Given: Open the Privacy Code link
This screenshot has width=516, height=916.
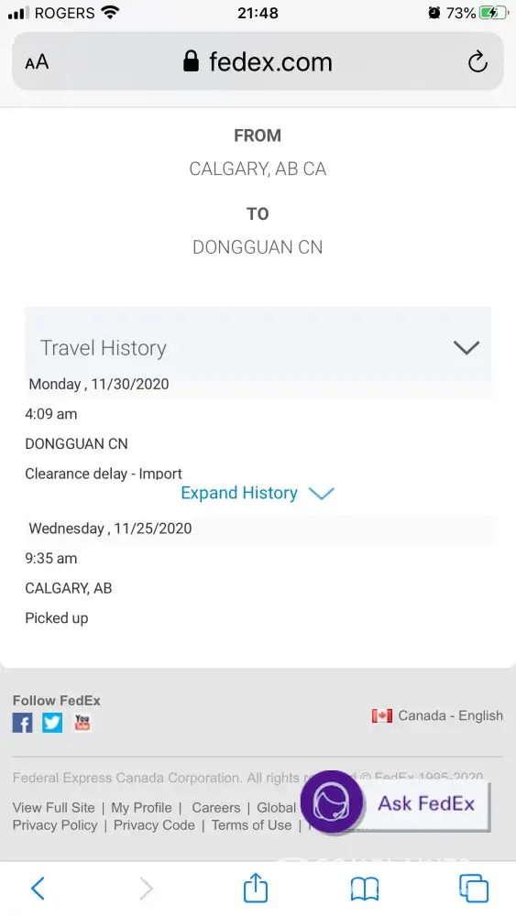Looking at the screenshot, I should [154, 825].
